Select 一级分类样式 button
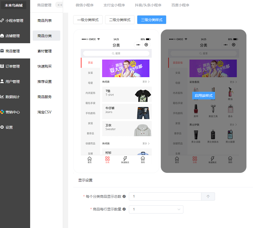Screen dimensions: 253x228 click(88, 20)
